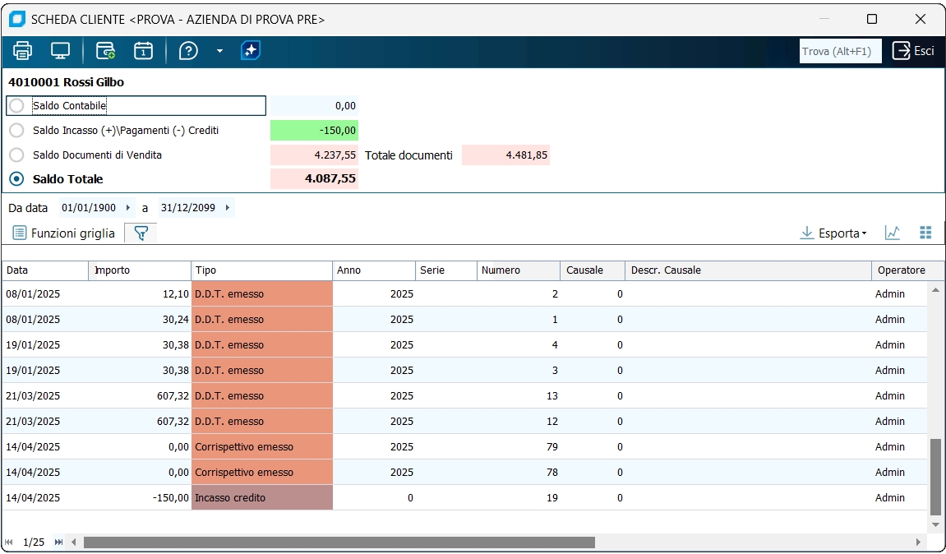The width and height of the screenshot is (946, 554).
Task: Click the Esci exit button
Action: [913, 51]
